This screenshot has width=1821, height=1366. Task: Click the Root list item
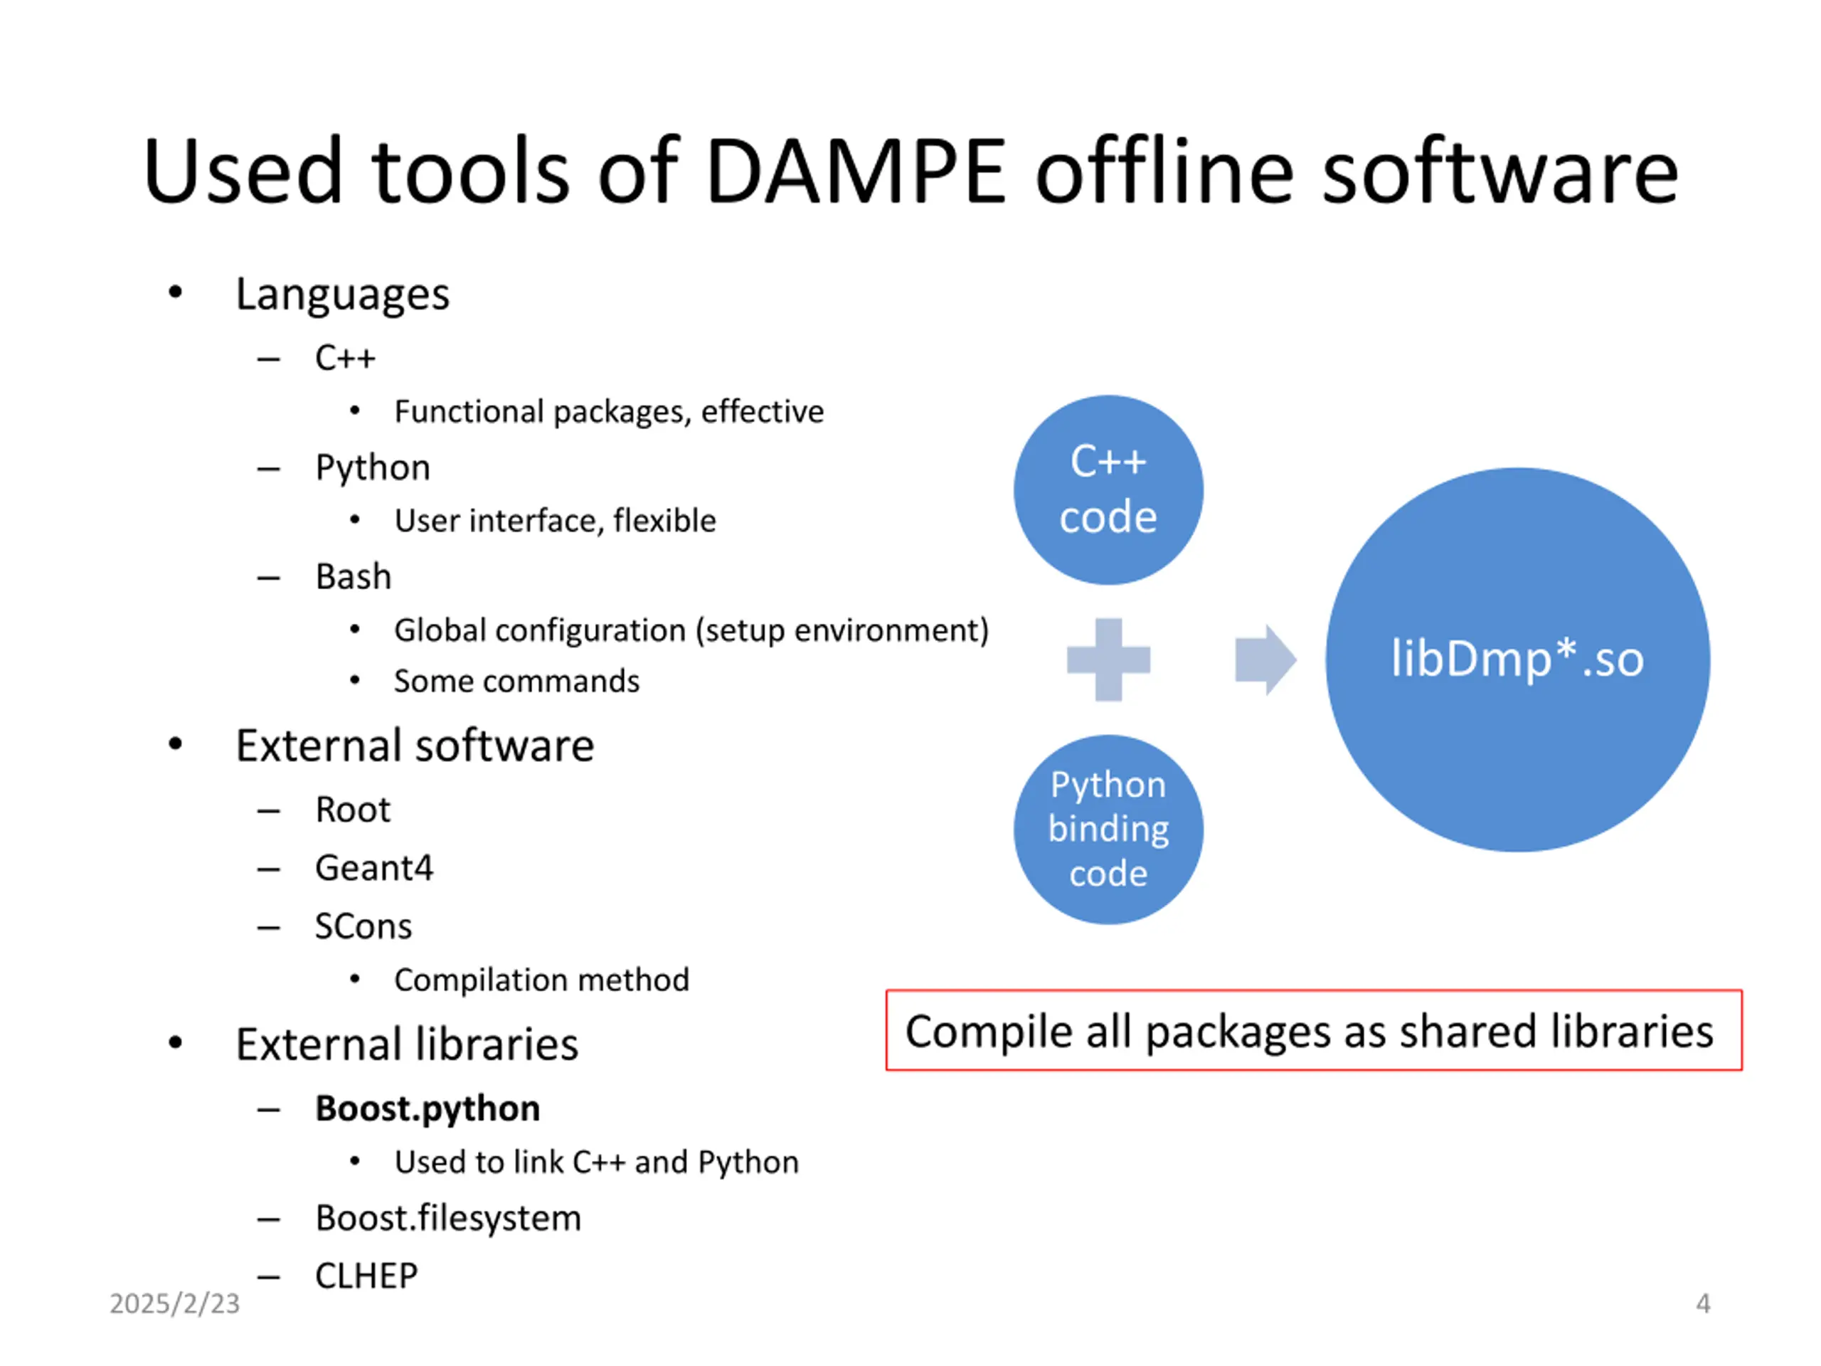tap(352, 810)
